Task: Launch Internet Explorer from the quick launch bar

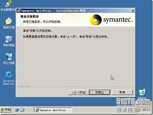Action: [x=17, y=110]
